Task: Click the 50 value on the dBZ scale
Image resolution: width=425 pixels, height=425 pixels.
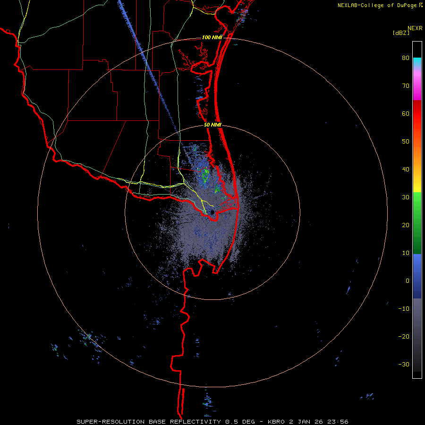Action: point(406,142)
